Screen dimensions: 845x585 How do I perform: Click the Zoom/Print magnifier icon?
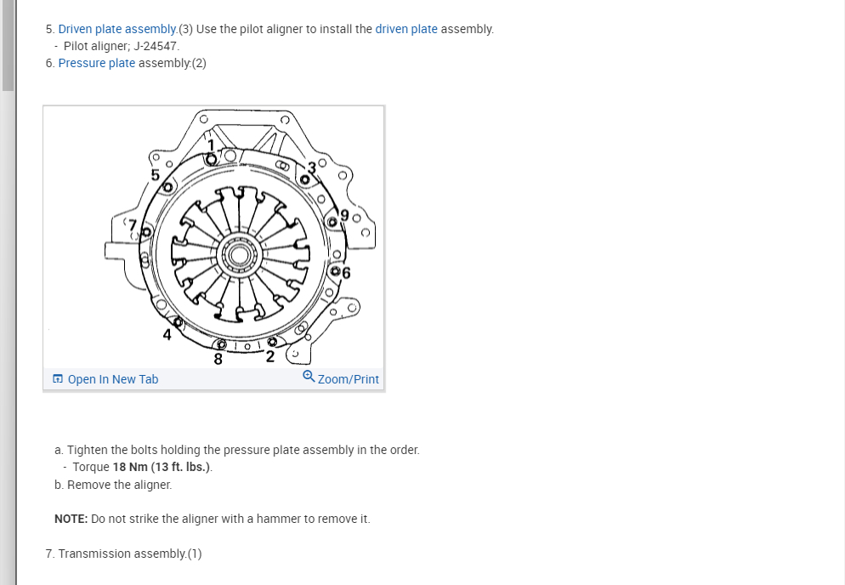click(309, 378)
